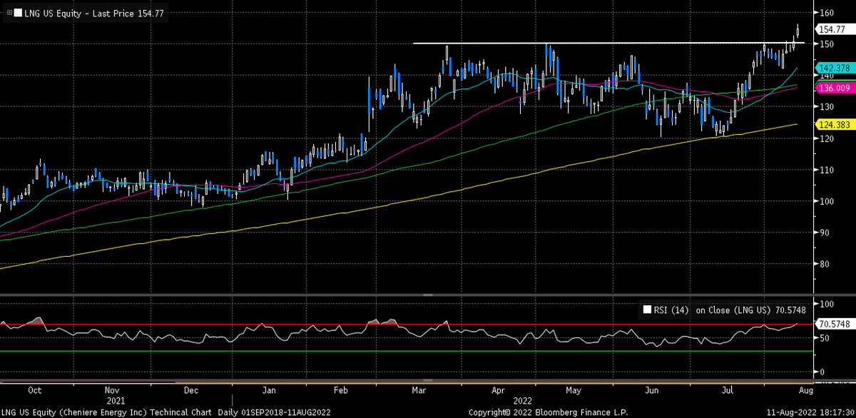Click the 100 label on RSI axis
Image resolution: width=856 pixels, height=418 pixels.
coord(827,304)
